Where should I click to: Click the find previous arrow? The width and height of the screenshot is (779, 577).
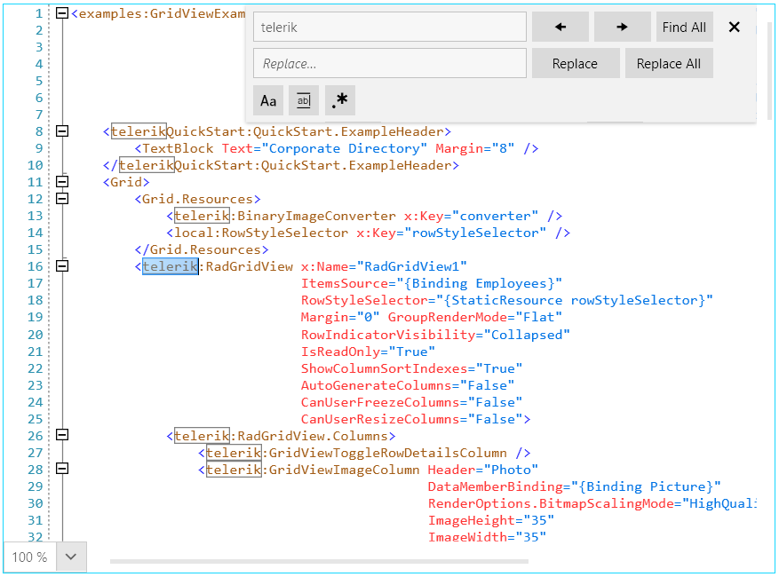(560, 27)
